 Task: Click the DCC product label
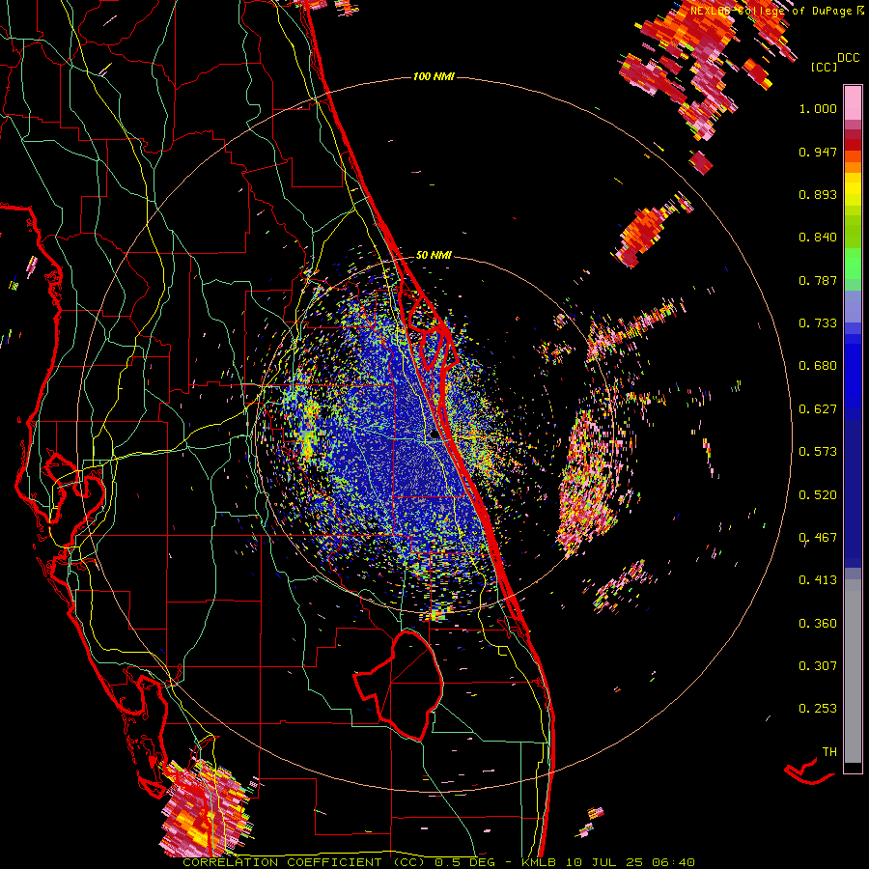(x=849, y=58)
